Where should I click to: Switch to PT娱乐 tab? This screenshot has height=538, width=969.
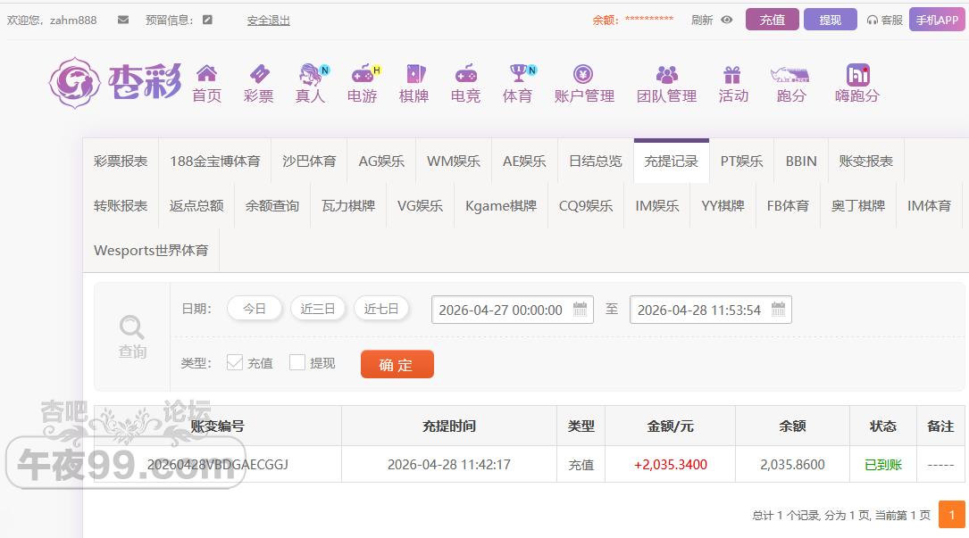coord(741,161)
